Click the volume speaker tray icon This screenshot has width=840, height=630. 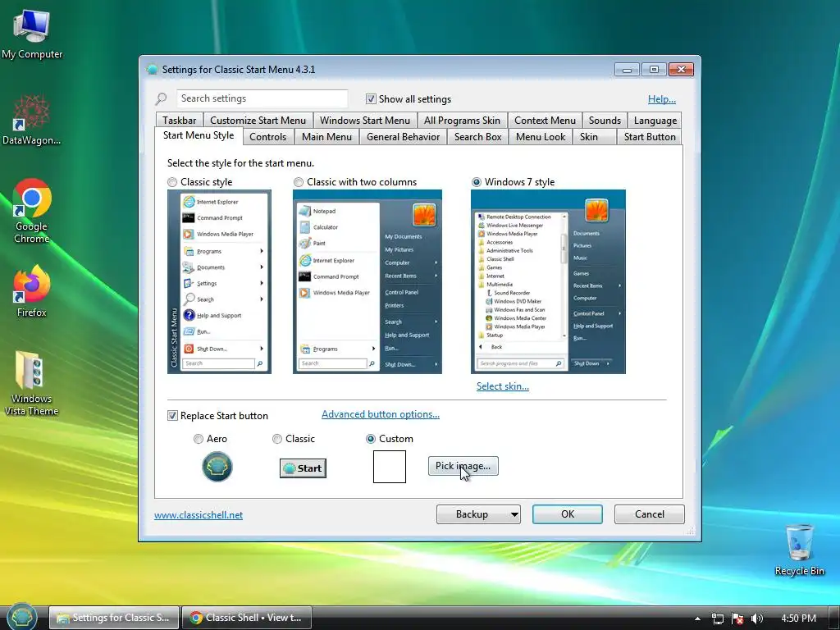757,619
